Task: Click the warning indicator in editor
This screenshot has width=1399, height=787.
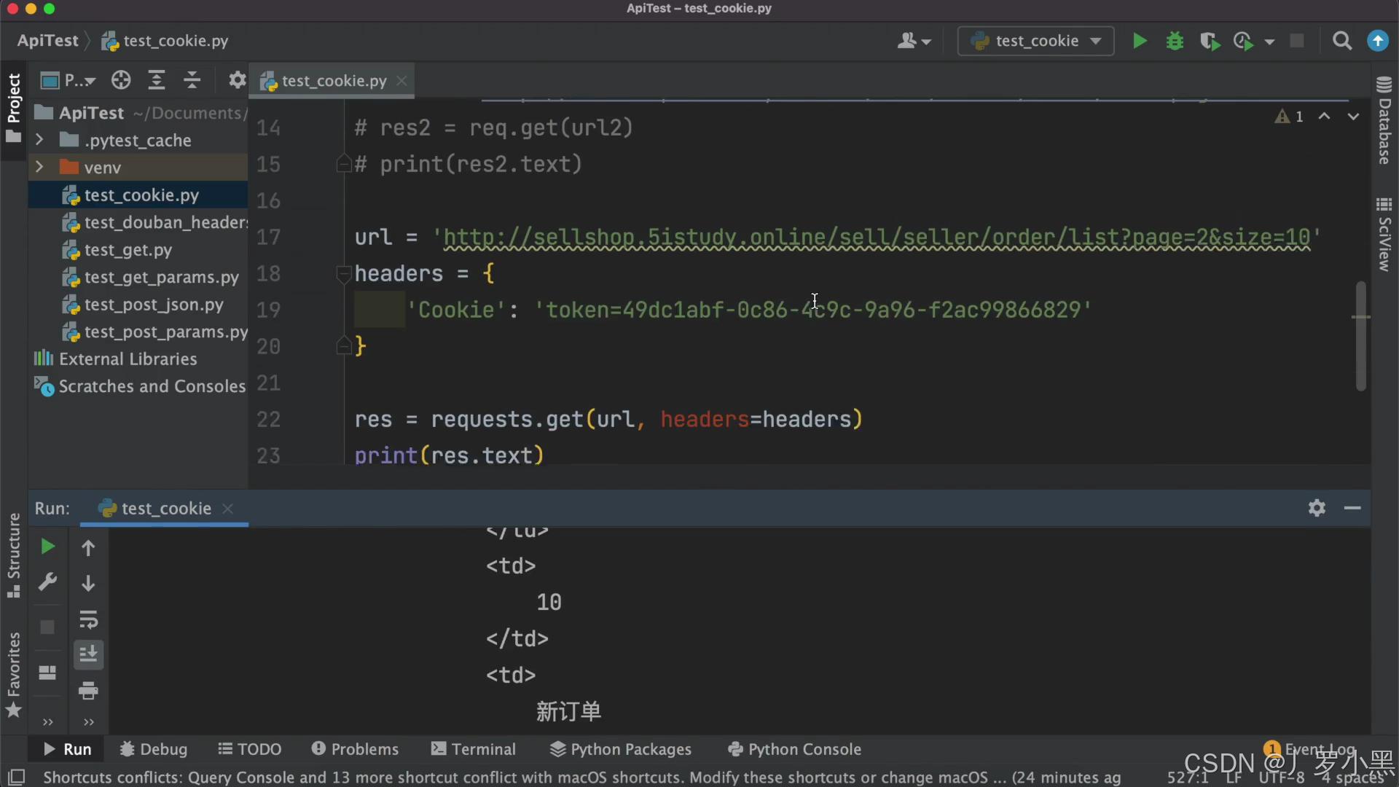Action: (1289, 117)
